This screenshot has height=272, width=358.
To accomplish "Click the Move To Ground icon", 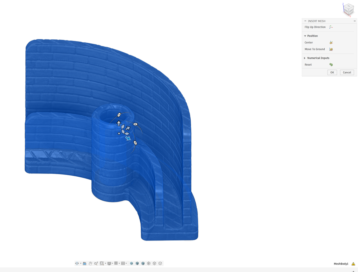I will coord(331,49).
